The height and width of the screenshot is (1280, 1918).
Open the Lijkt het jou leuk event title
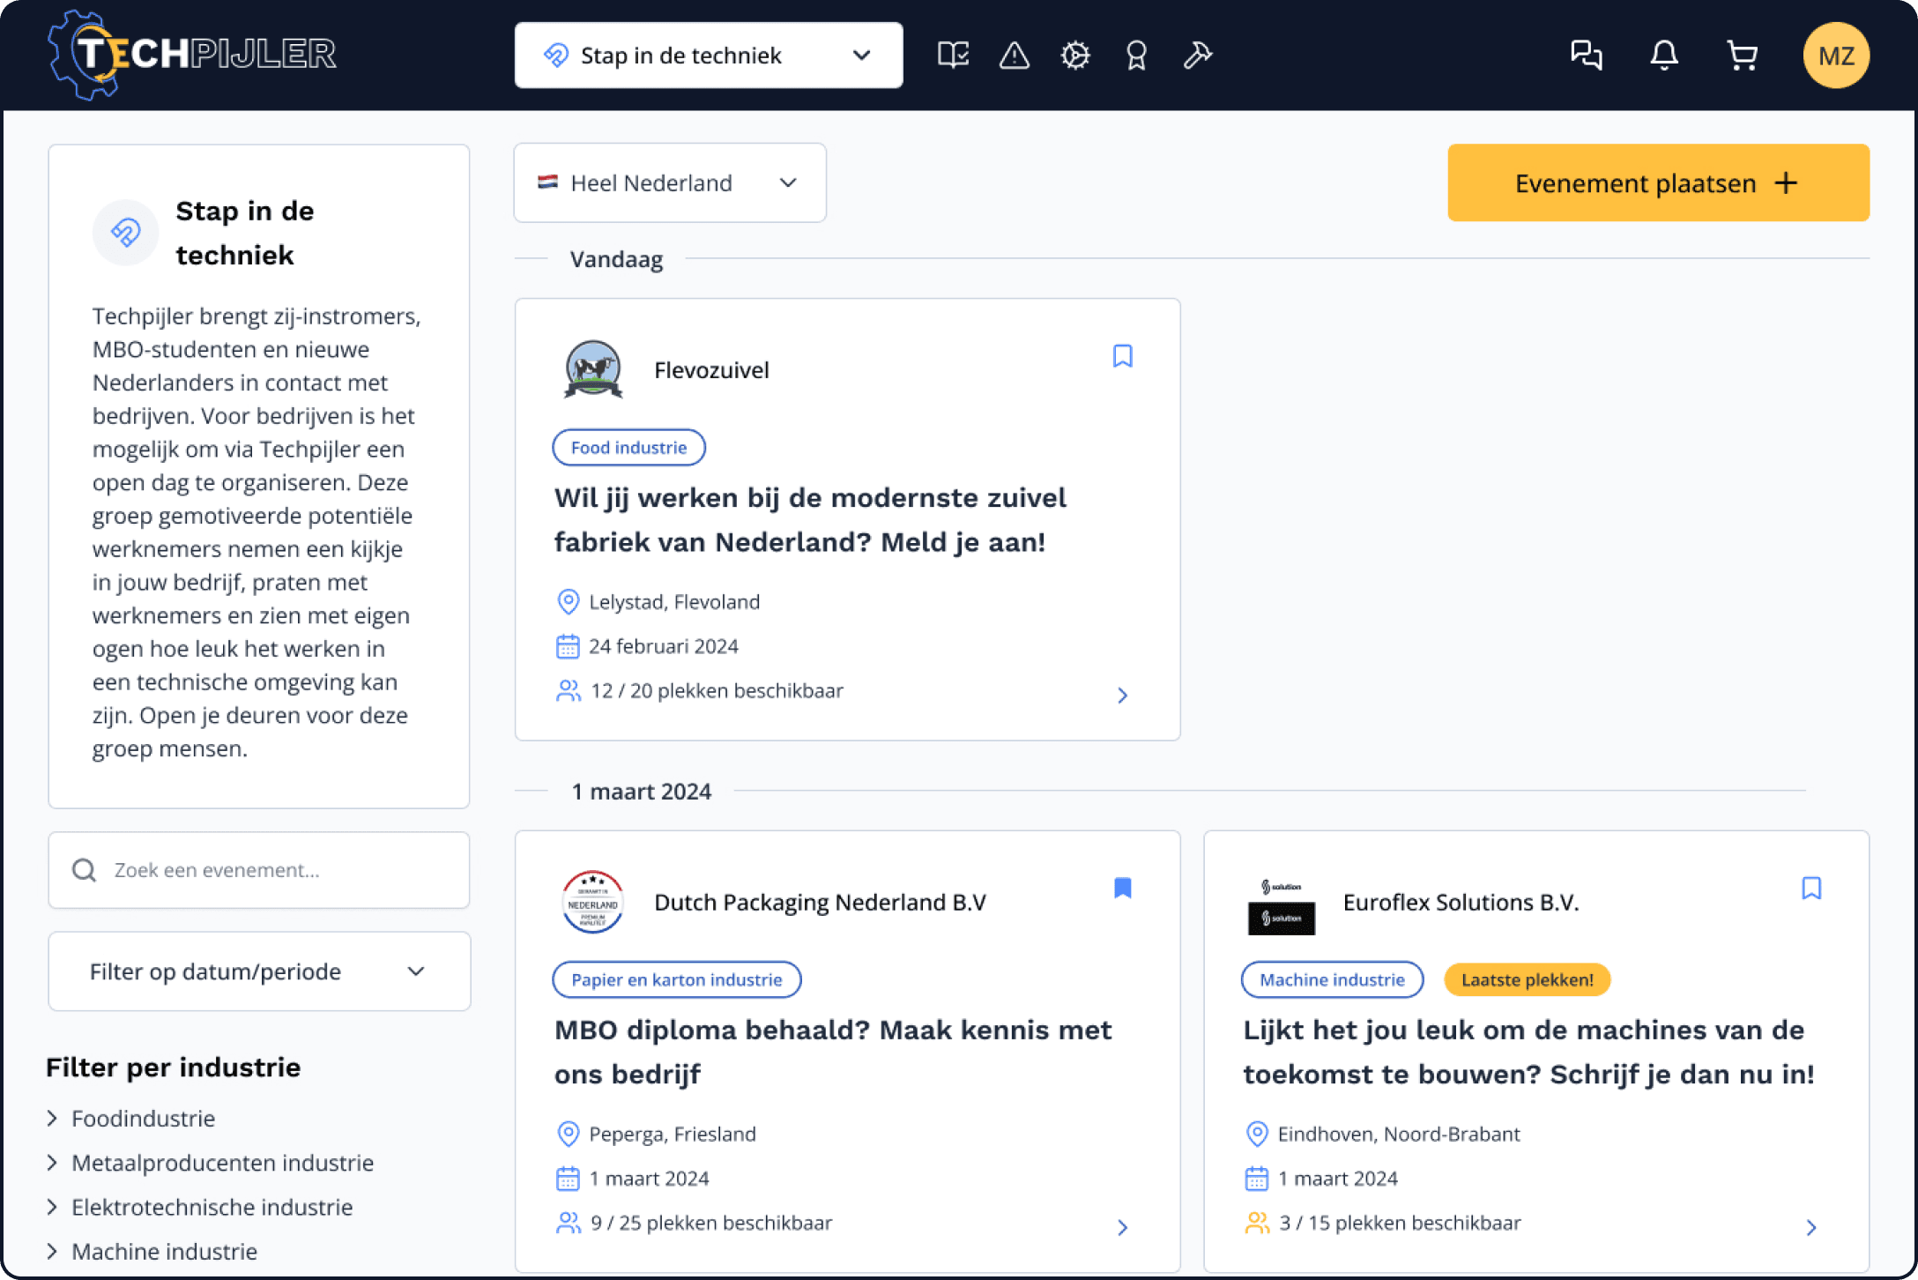[1528, 1052]
